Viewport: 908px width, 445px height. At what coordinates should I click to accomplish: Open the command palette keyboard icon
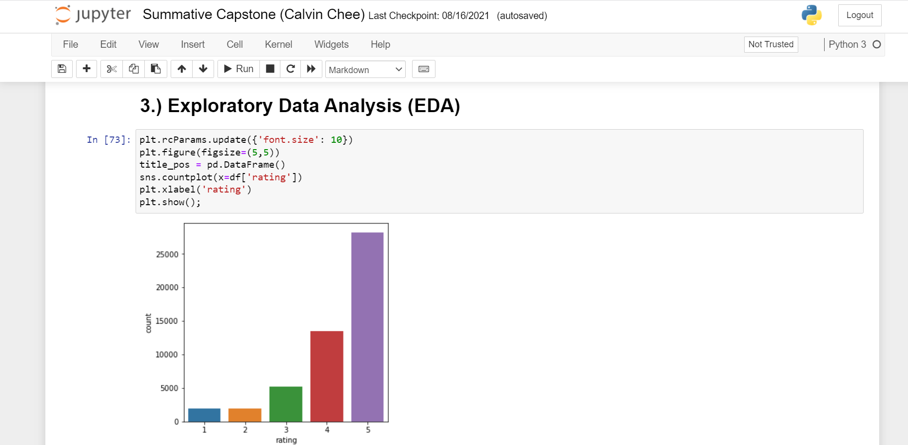[x=423, y=69]
